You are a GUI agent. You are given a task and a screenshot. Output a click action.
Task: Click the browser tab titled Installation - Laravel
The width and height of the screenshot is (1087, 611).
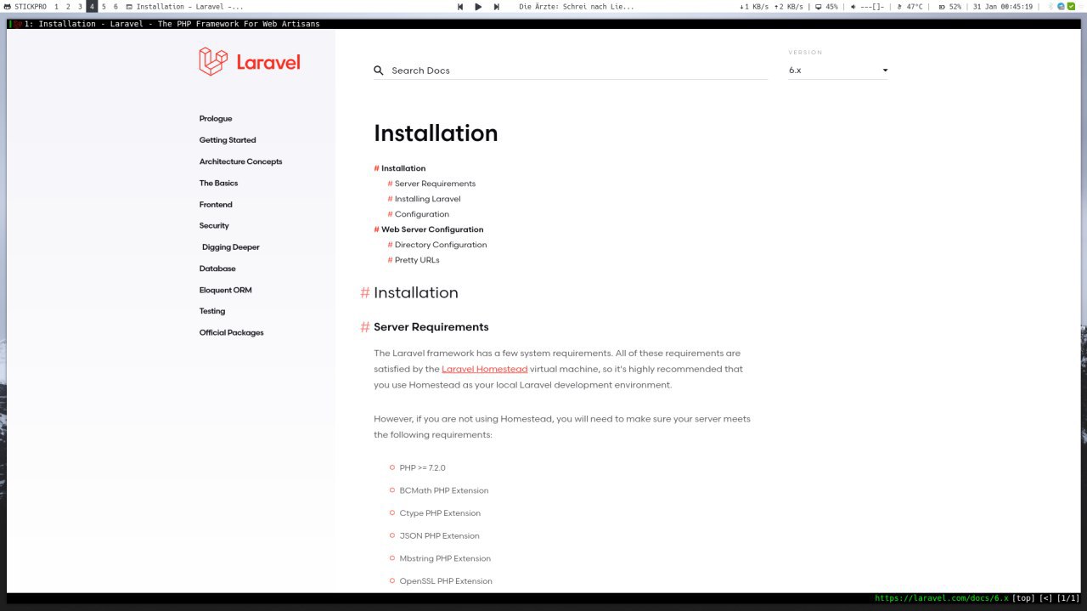pyautogui.click(x=172, y=24)
